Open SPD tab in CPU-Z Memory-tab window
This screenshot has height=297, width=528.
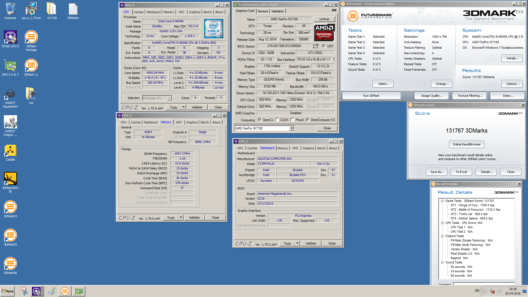pos(178,122)
